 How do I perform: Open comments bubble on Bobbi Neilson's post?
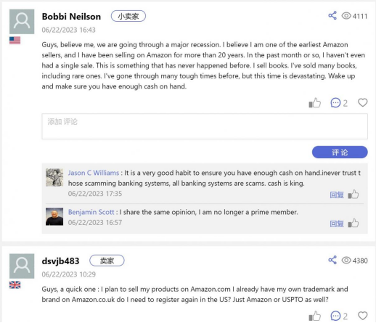(x=335, y=102)
